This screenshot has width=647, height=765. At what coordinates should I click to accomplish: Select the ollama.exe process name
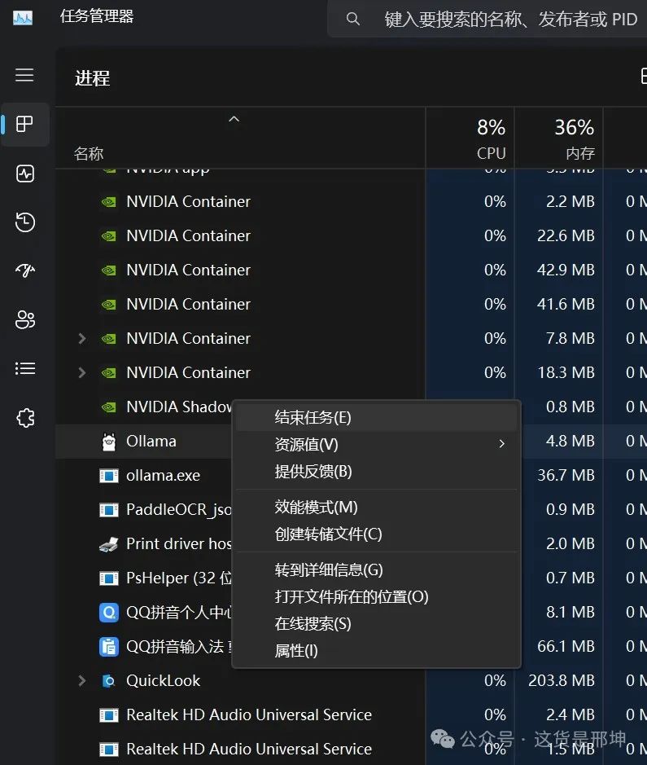coord(164,475)
